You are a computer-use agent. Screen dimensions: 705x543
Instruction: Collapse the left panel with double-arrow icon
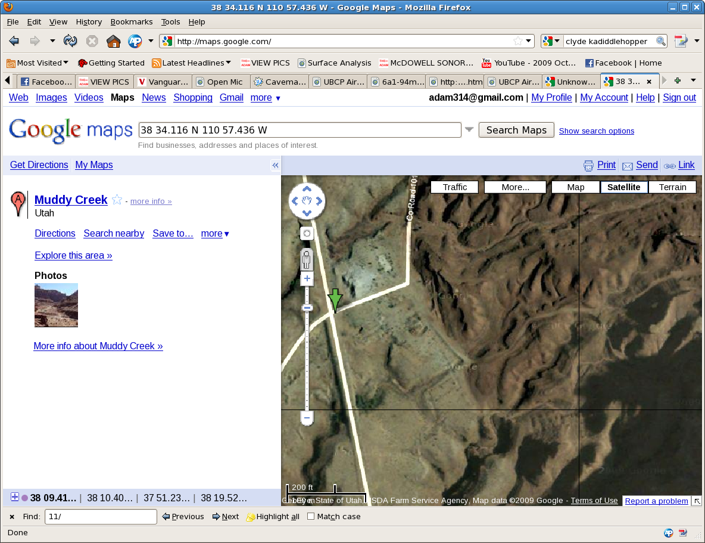click(275, 166)
